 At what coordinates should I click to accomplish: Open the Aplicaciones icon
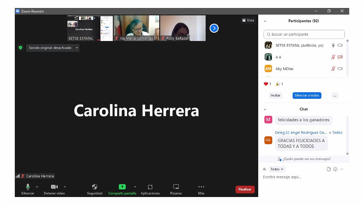pos(150,187)
